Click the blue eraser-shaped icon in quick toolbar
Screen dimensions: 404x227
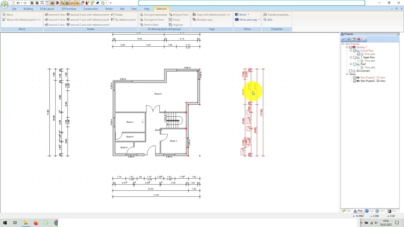pos(98,3)
